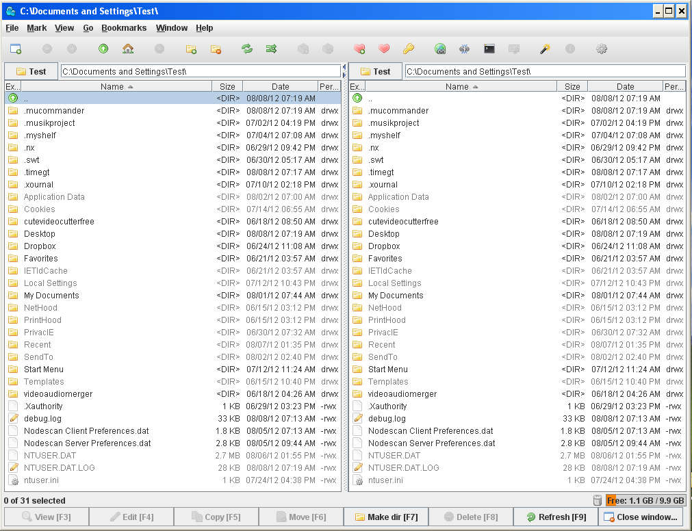Click the free disk space indicator bar
692x531 pixels.
645,500
